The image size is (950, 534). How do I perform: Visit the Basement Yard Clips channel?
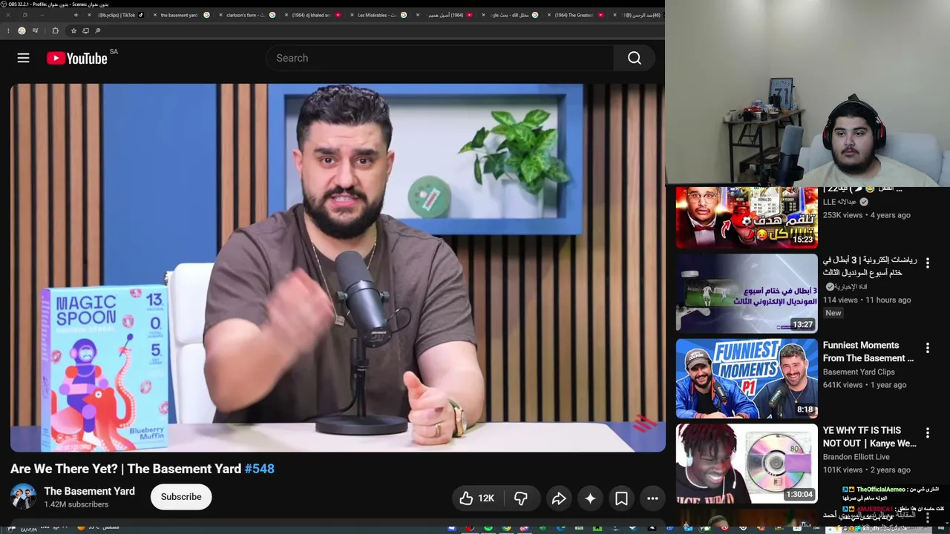point(859,372)
